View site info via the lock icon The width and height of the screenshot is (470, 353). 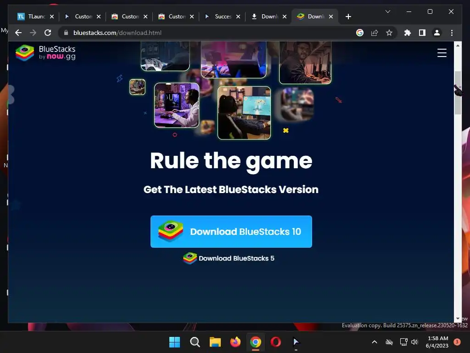coord(66,33)
